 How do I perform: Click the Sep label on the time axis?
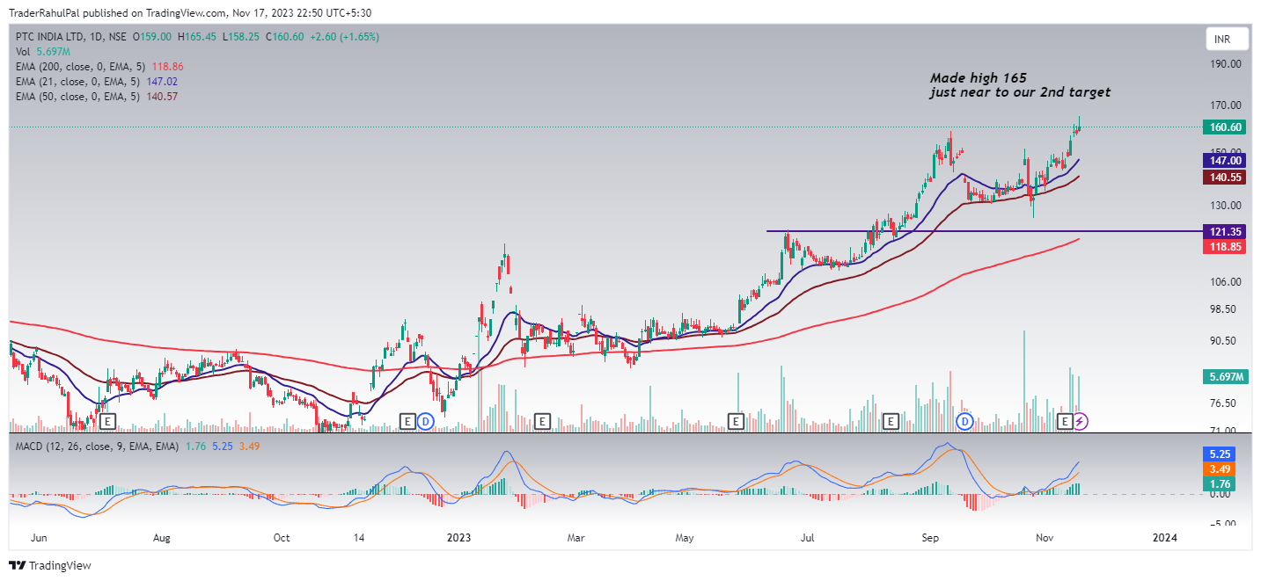pyautogui.click(x=932, y=536)
